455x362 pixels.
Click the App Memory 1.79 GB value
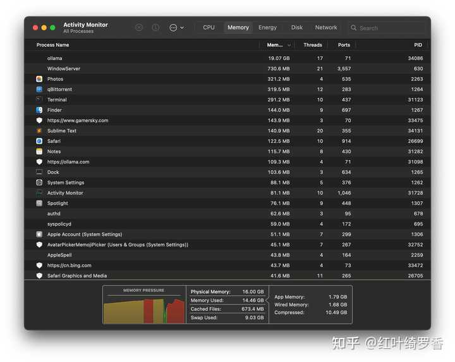pos(337,297)
